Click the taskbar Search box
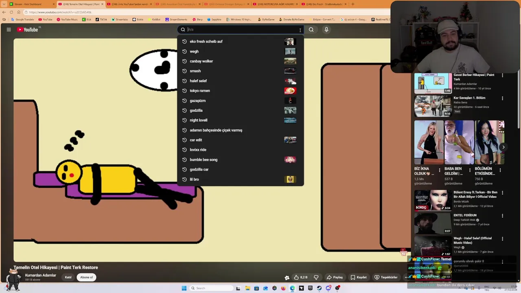Screen dimensions: 521x293 (x=211, y=288)
